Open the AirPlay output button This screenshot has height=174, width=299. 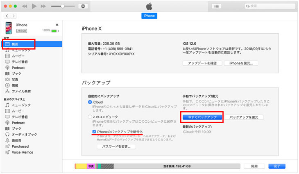click(83, 6)
